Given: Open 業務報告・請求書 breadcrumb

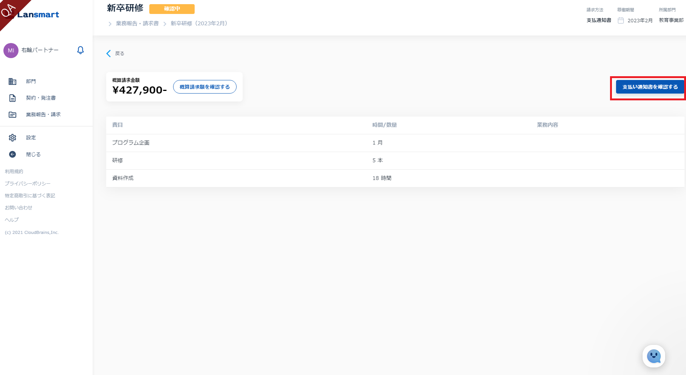Looking at the screenshot, I should click(x=137, y=23).
